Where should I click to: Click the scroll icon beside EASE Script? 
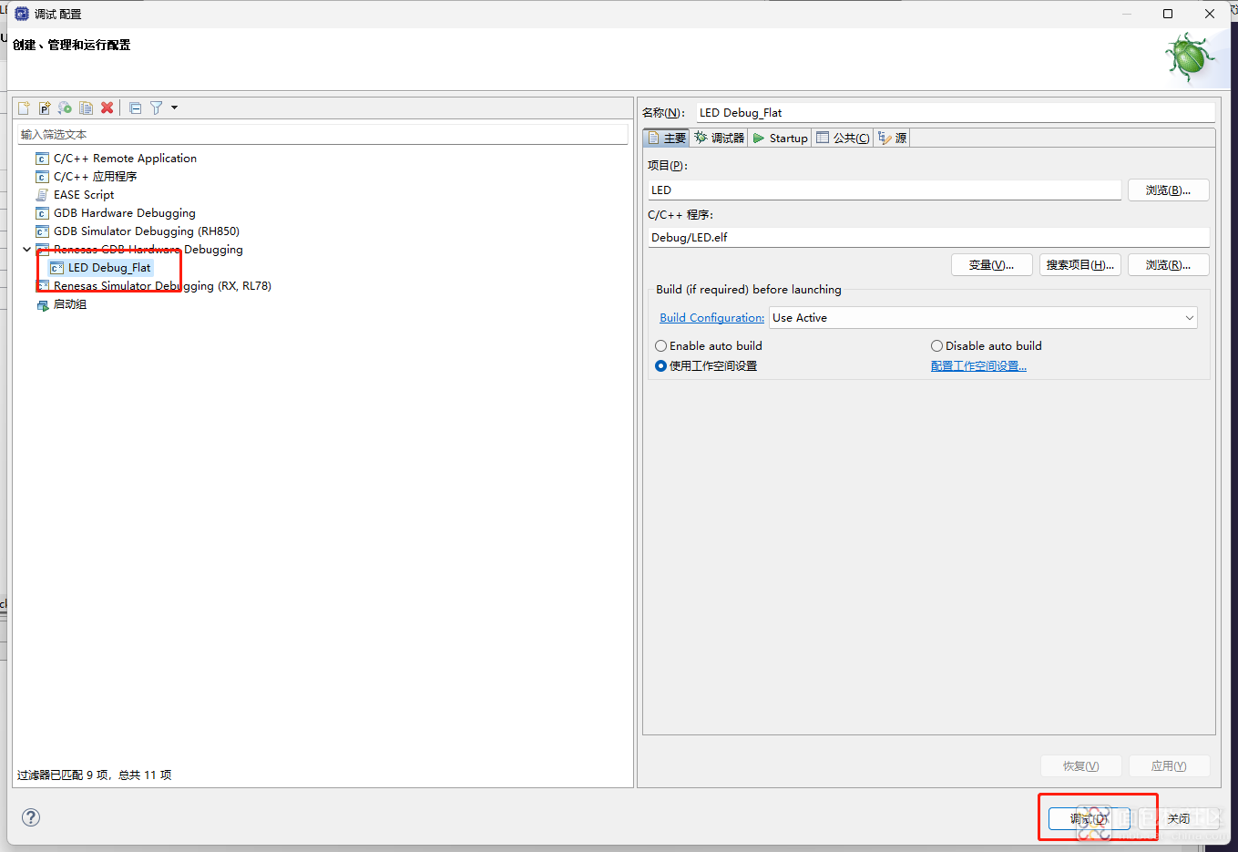pos(42,195)
